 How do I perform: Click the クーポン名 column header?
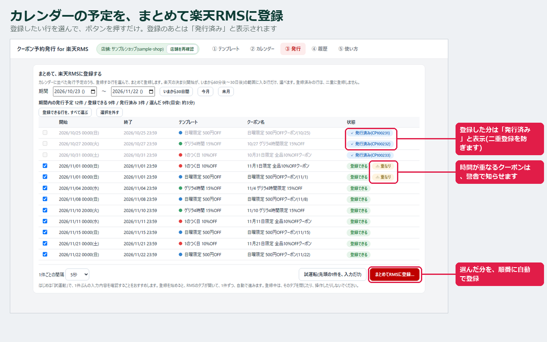pyautogui.click(x=256, y=122)
